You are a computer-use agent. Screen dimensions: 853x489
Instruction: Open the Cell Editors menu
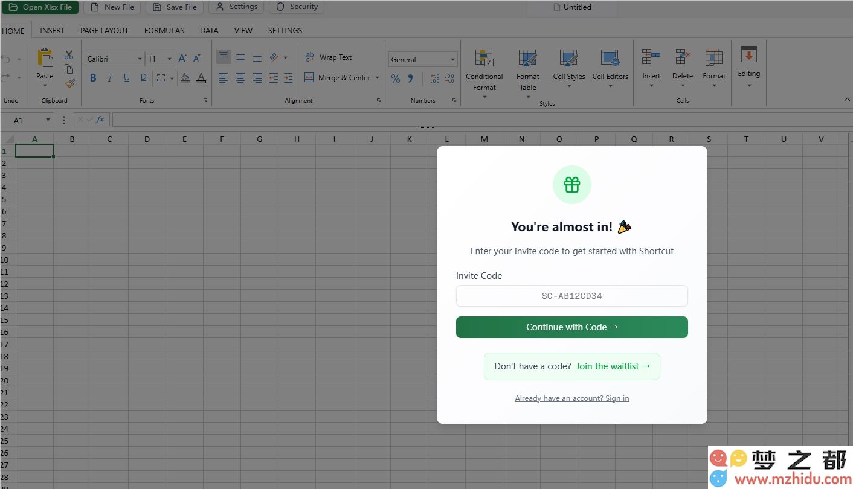pyautogui.click(x=610, y=68)
